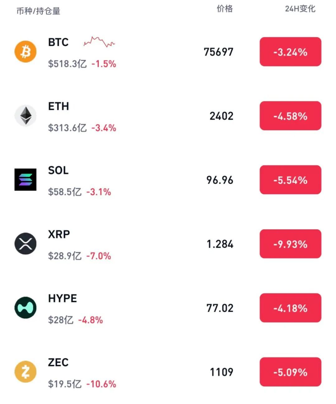Open the XRP coin icon
336x404 pixels.
(26, 244)
